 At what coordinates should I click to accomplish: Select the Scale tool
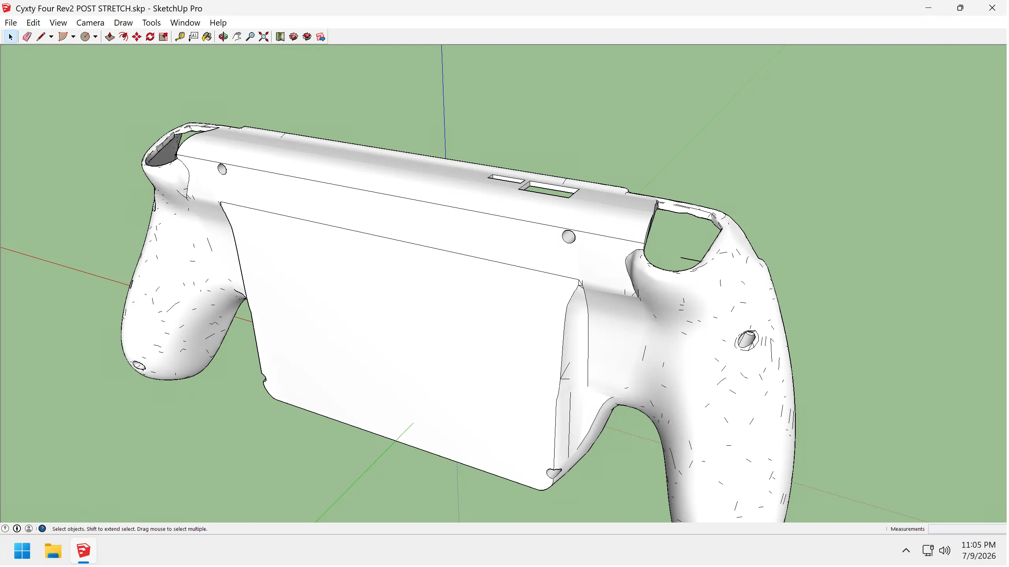coord(164,37)
